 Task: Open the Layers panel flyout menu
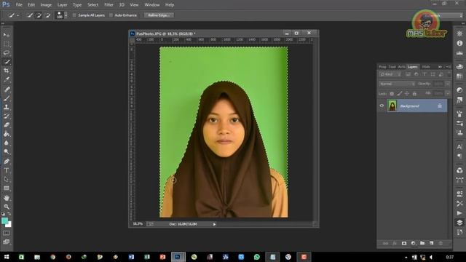click(x=449, y=67)
